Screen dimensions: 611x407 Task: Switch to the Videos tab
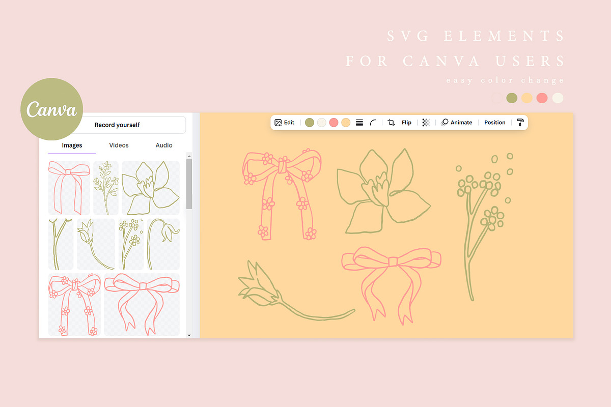(x=119, y=146)
